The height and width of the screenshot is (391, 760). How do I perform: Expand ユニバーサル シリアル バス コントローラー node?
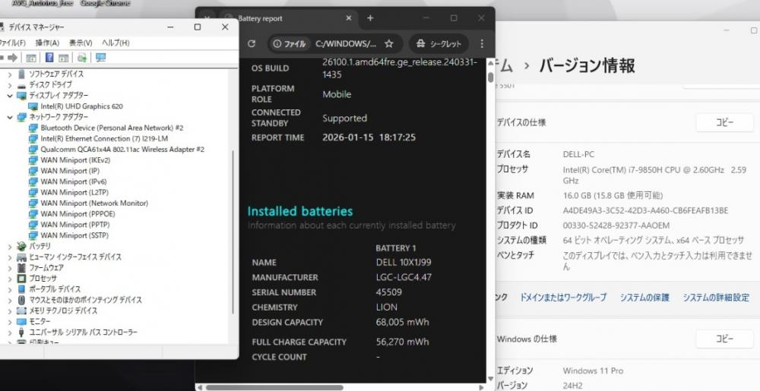[x=10, y=332]
